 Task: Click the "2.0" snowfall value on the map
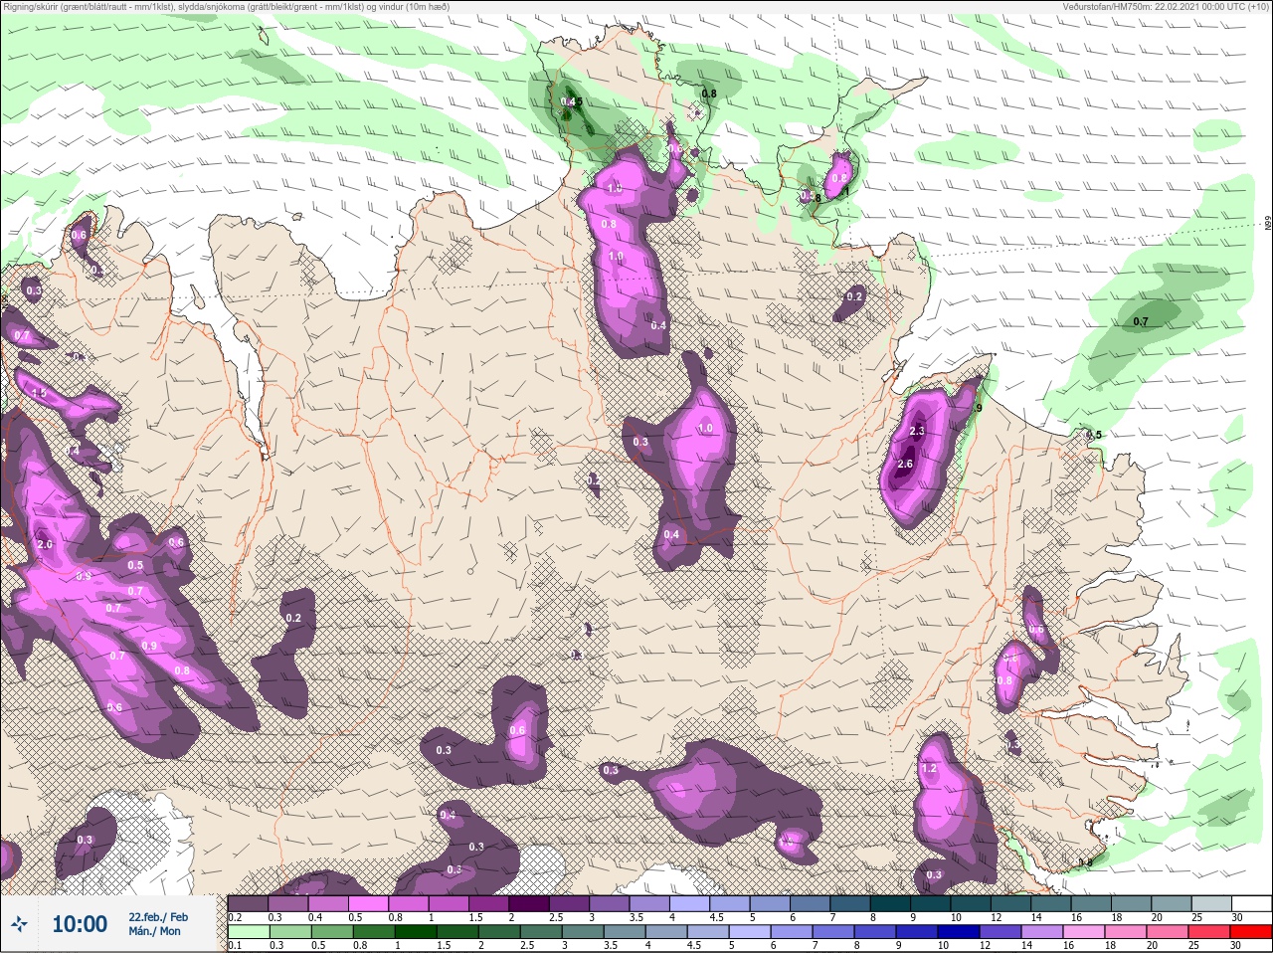pos(45,545)
